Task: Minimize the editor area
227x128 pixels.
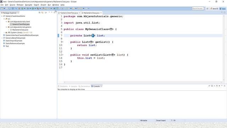Action: coord(222,12)
